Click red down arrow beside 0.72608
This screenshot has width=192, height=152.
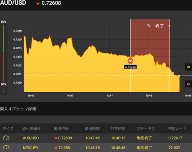pyautogui.click(x=38, y=4)
